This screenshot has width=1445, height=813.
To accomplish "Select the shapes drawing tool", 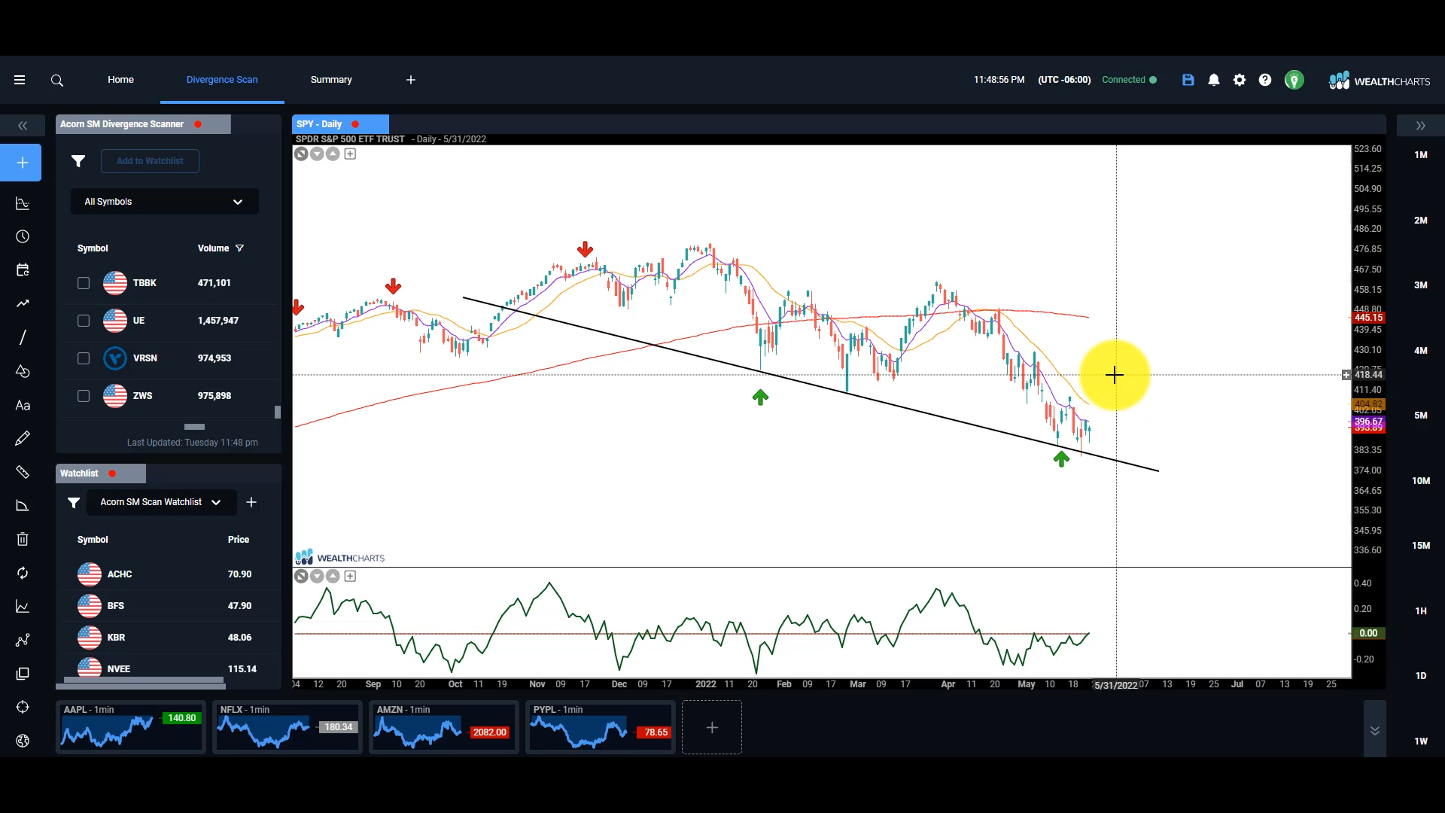I will coord(23,371).
